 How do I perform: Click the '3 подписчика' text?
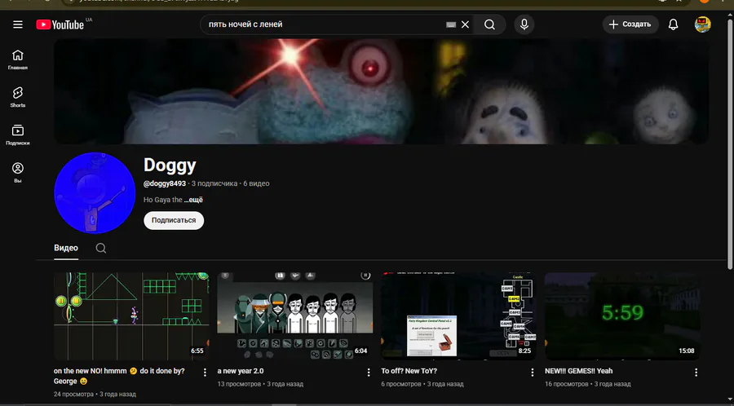point(214,183)
